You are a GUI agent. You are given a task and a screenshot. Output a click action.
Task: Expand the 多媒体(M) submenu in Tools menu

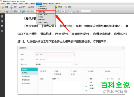click(x=46, y=19)
